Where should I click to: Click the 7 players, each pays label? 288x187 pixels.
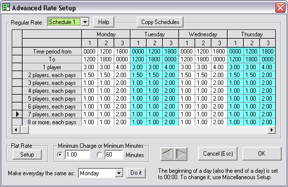52,114
